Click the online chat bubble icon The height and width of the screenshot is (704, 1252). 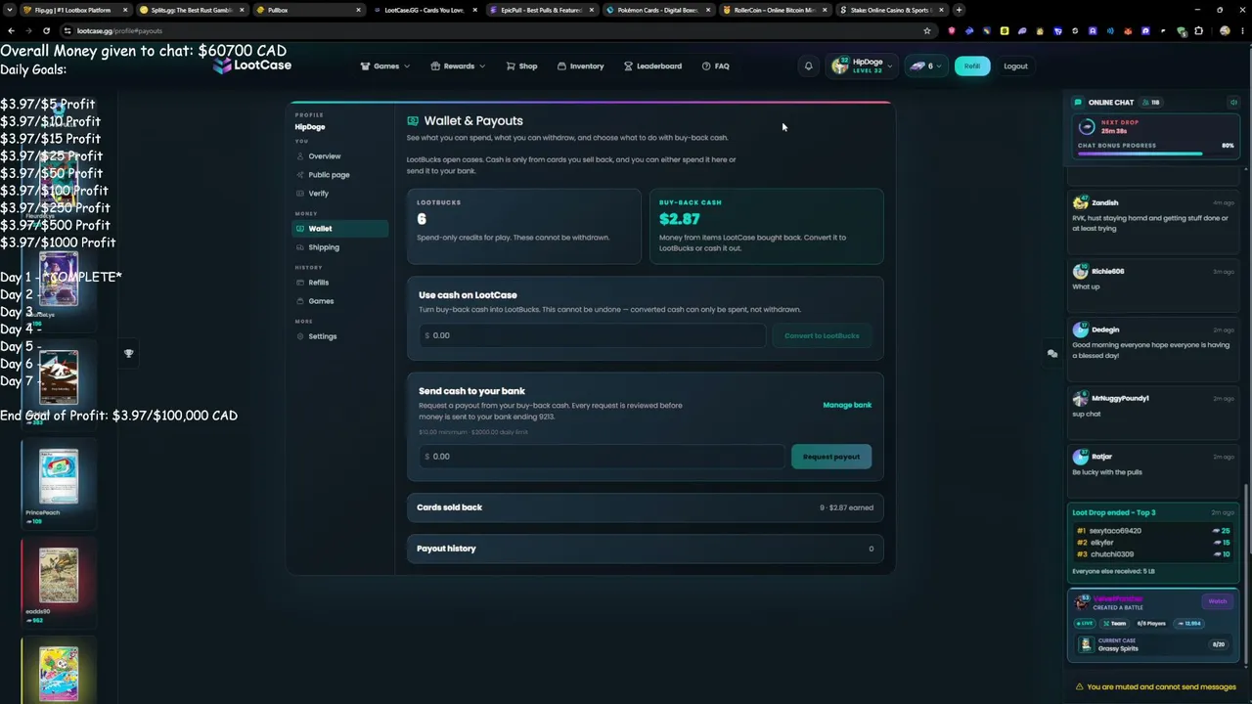point(1078,103)
